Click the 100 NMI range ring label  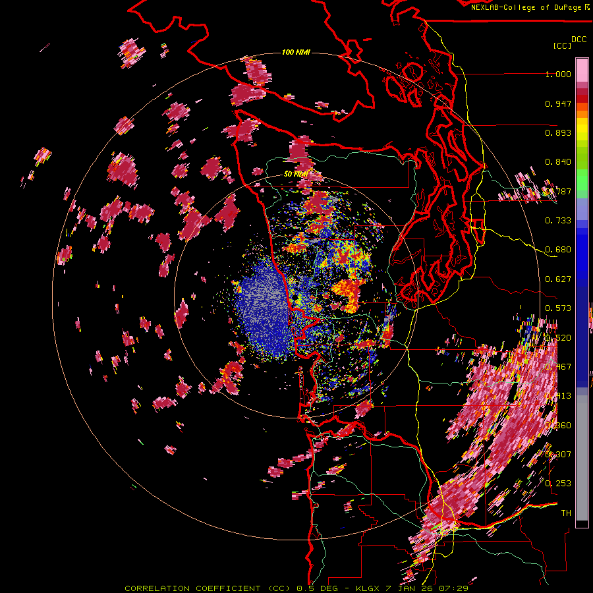click(x=296, y=52)
